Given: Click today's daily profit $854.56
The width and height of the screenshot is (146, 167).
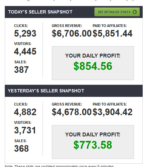Looking at the screenshot, I should pyautogui.click(x=93, y=66).
